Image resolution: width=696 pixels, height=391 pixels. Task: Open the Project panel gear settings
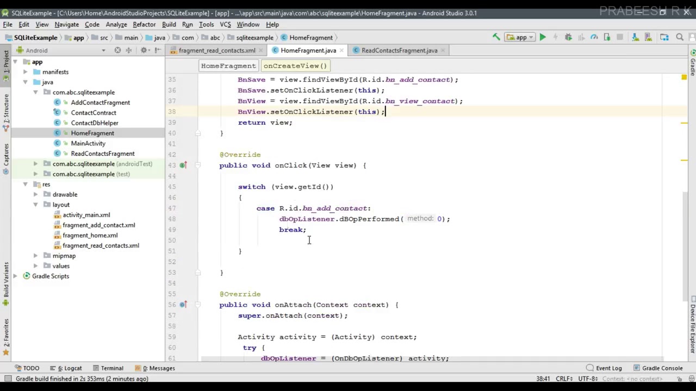pyautogui.click(x=144, y=51)
